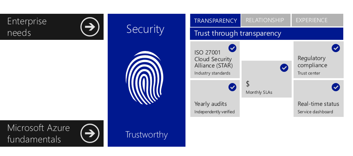Click the checkmark on Monthly SLAs tile
This screenshot has height=156, width=353.
[x=284, y=68]
